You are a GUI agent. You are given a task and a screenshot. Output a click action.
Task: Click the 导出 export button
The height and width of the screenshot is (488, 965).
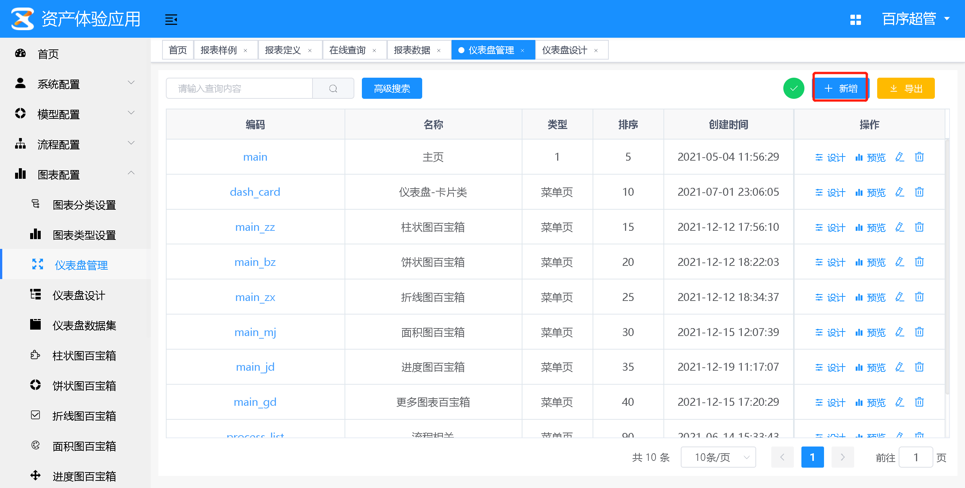tap(906, 89)
